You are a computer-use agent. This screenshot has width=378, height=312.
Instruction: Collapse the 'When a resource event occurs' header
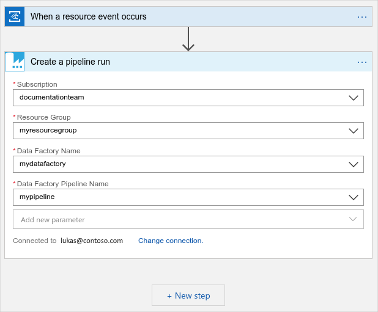89,16
